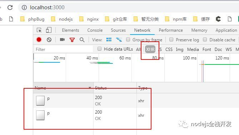Viewport: 239px width, 135px height.
Task: Filter requests by All
Action: 138,49
